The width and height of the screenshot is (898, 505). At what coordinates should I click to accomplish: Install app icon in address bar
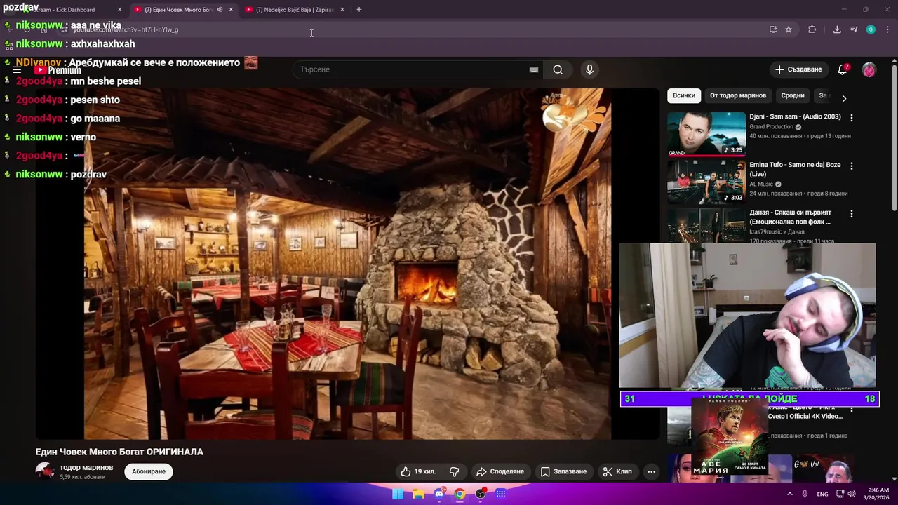(773, 29)
